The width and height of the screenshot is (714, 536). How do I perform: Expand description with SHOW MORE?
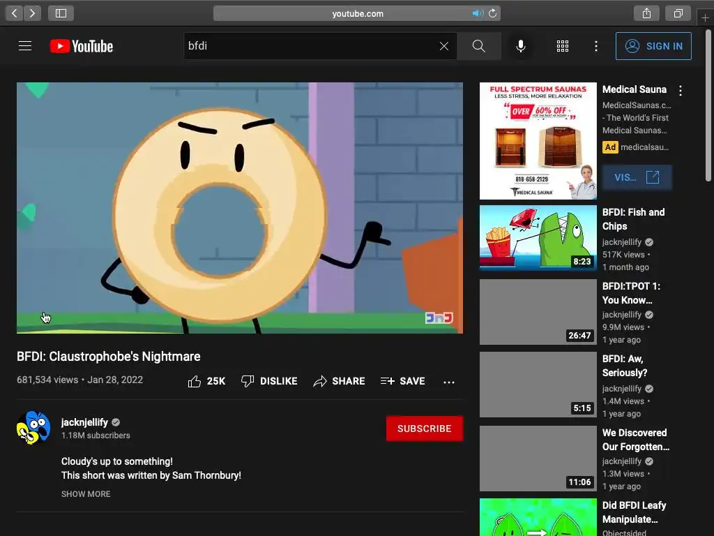[x=86, y=494]
